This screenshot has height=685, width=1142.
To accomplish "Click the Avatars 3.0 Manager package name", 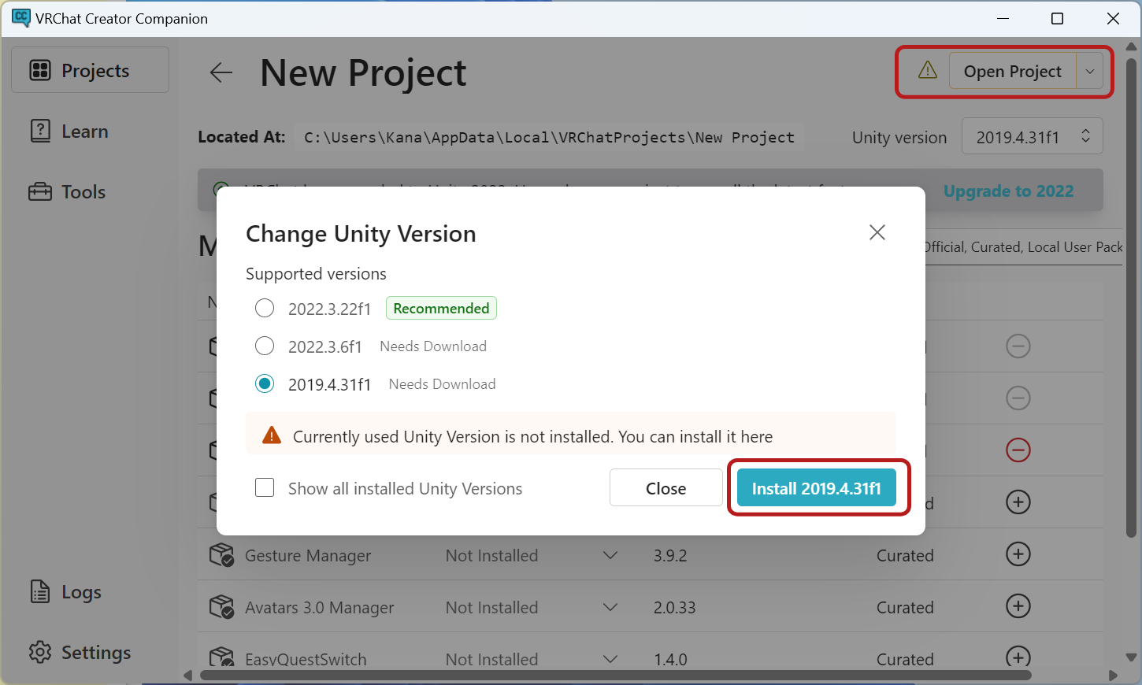I will [x=319, y=607].
